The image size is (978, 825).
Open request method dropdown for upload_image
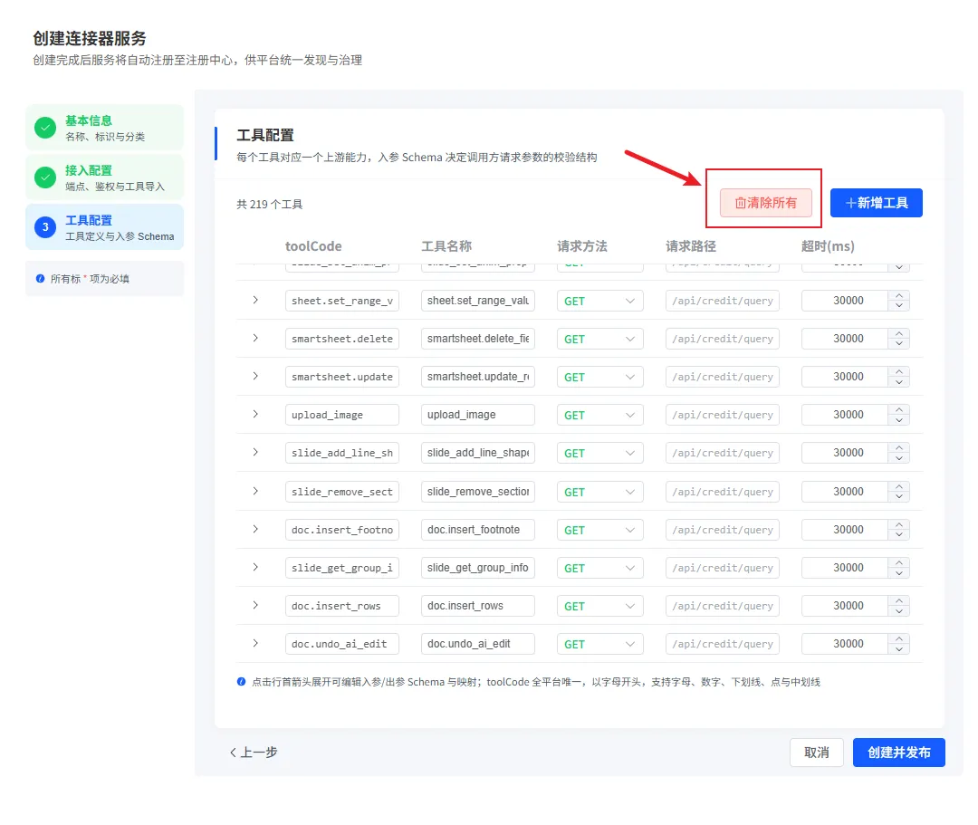600,415
